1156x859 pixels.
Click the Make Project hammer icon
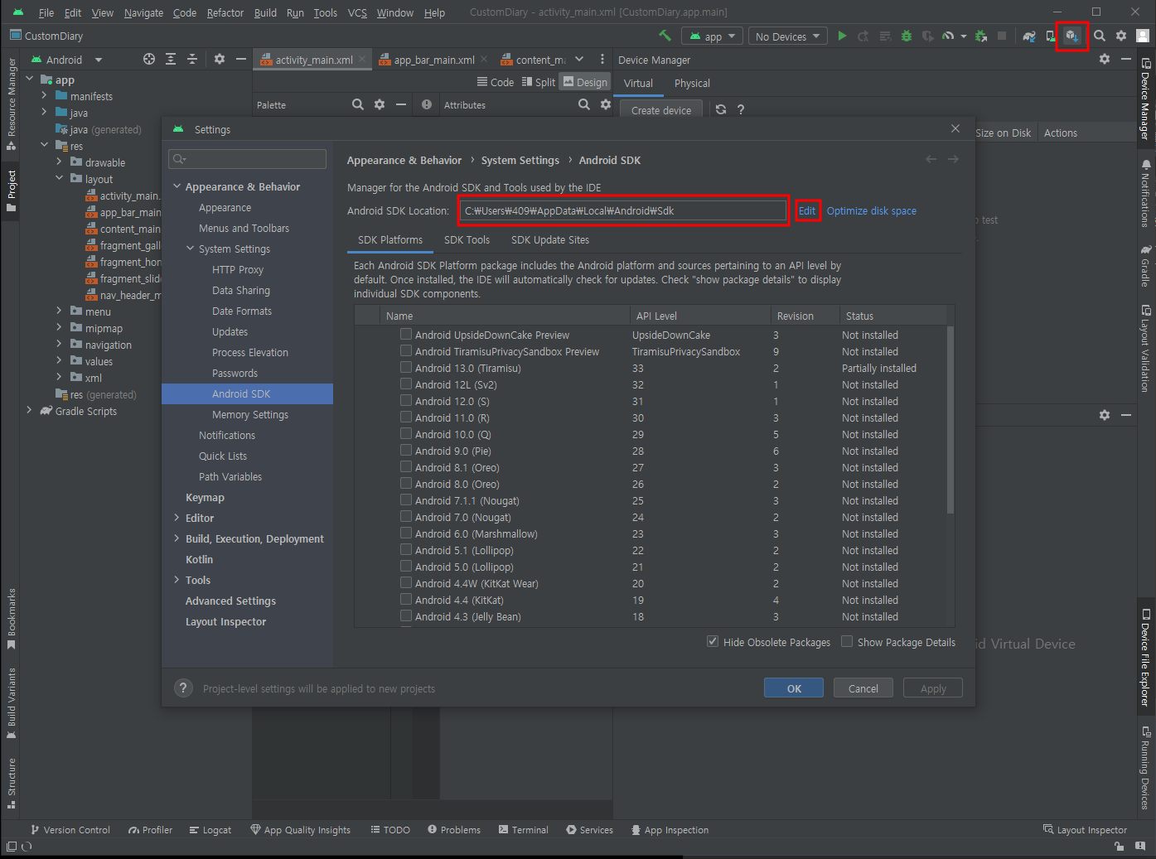click(x=665, y=36)
